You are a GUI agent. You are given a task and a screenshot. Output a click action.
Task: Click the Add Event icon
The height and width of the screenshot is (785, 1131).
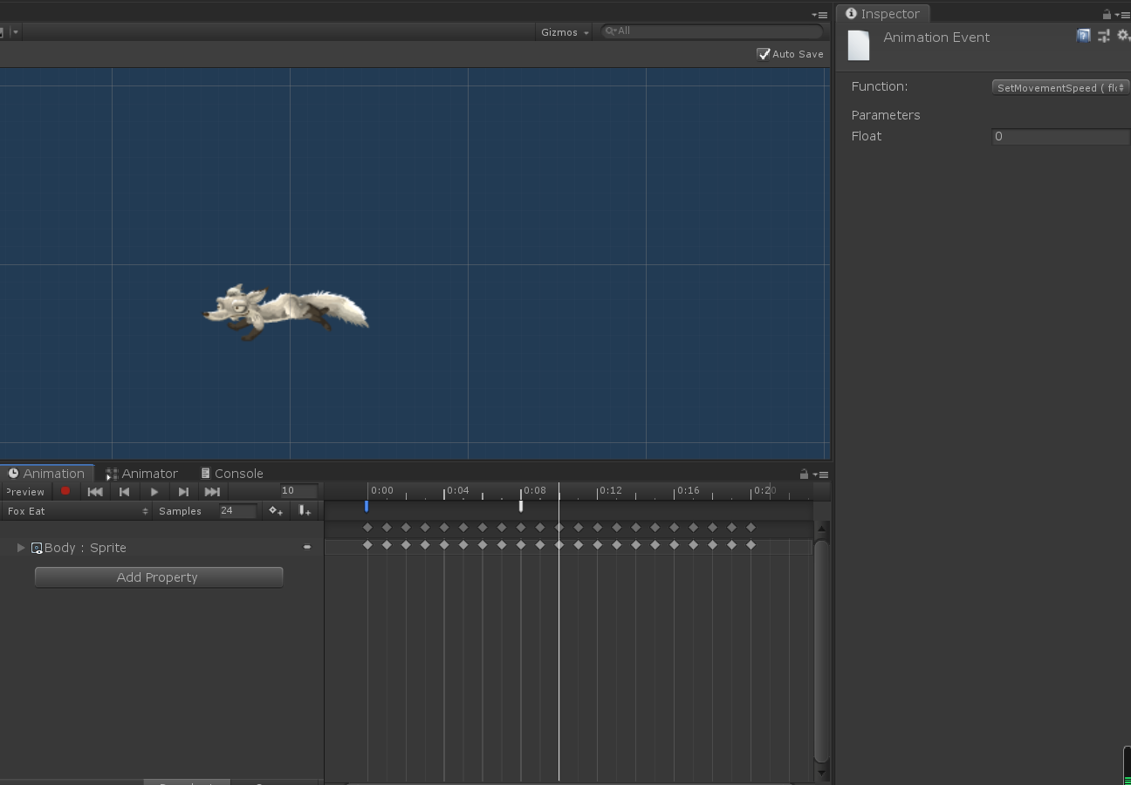pos(305,511)
